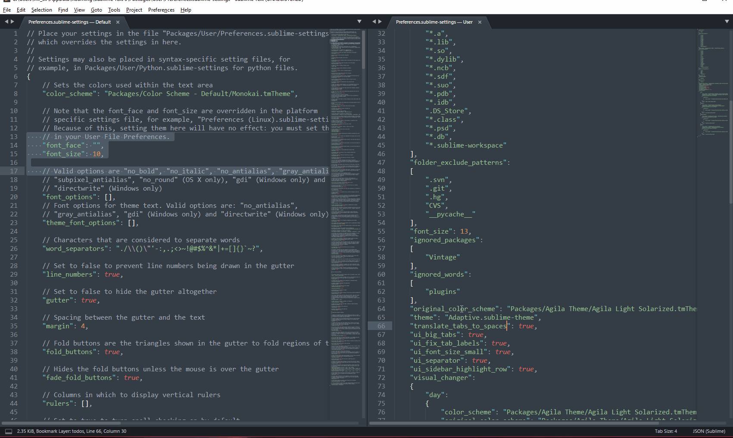Click the "Vintage" string in ignored packages
This screenshot has width=733, height=438.
click(443, 257)
